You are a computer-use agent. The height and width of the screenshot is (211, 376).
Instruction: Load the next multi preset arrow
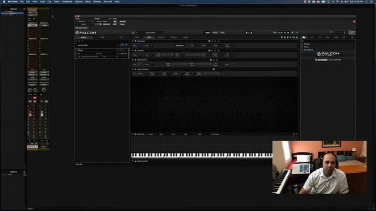[164, 33]
